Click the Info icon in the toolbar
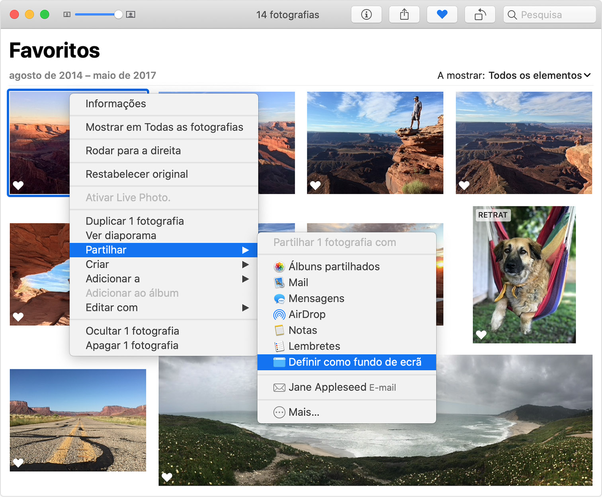Image resolution: width=602 pixels, height=502 pixels. click(366, 14)
